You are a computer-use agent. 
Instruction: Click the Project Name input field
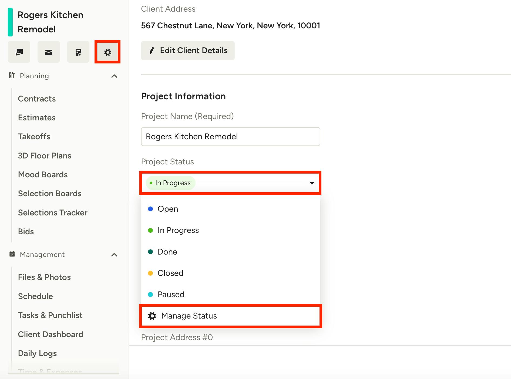point(230,137)
